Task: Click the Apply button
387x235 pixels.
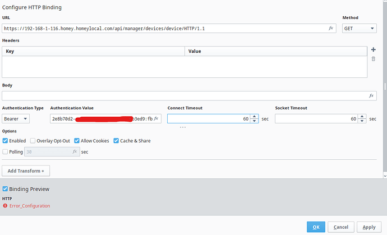Action: coord(369,227)
